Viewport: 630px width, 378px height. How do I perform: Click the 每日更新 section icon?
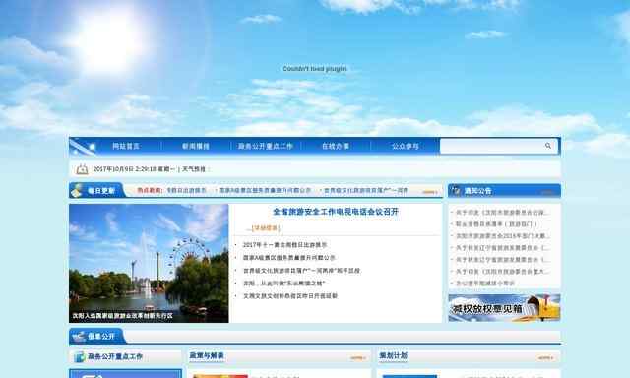coord(77,190)
